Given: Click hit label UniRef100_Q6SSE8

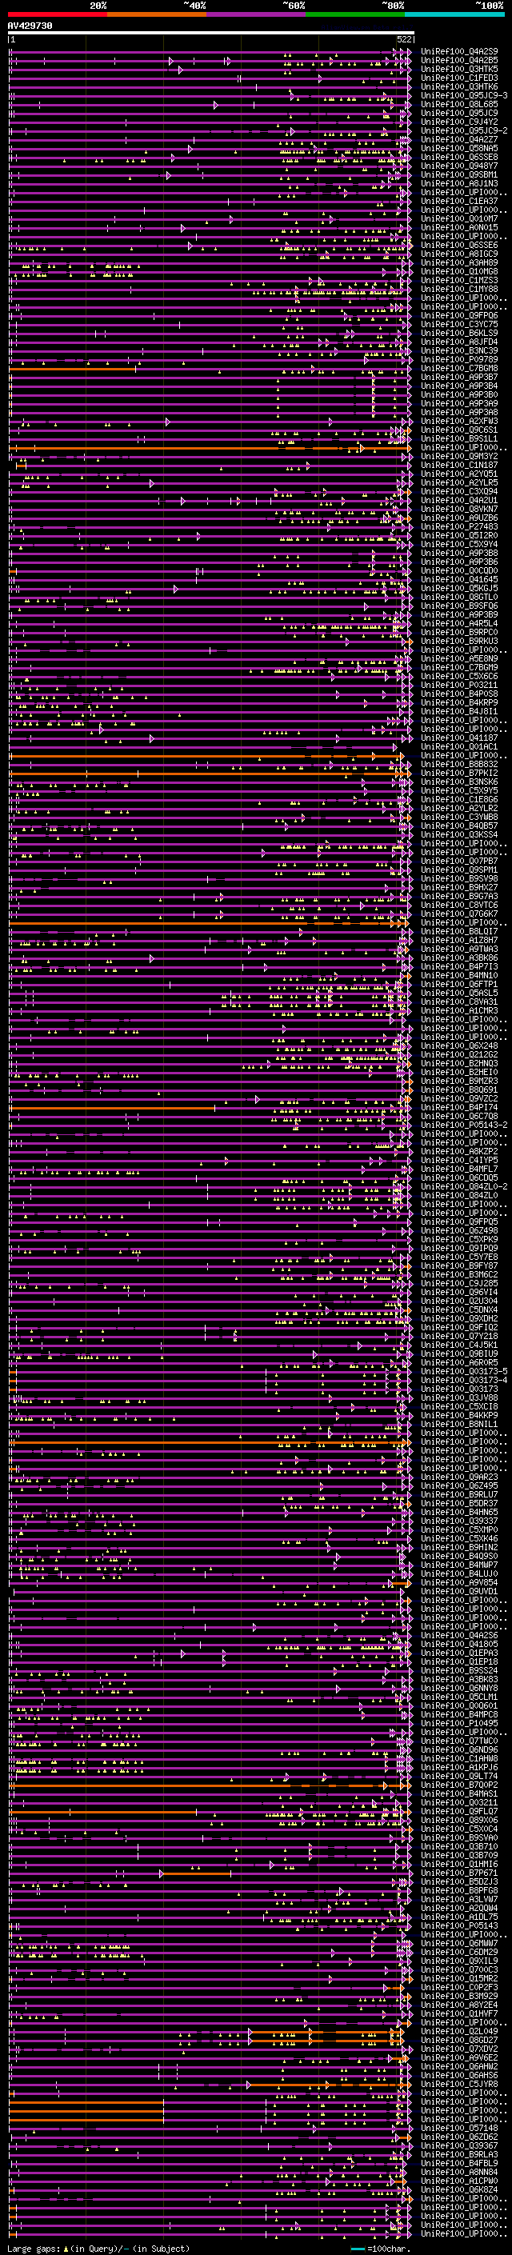Looking at the screenshot, I should click(x=459, y=157).
